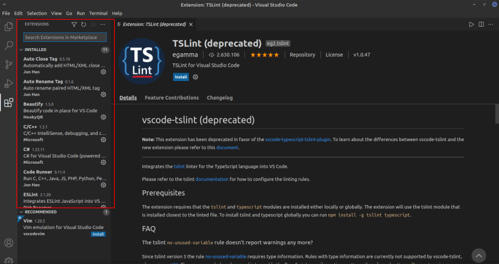
Task: Select the Extensions view icon
Action: coord(9,103)
